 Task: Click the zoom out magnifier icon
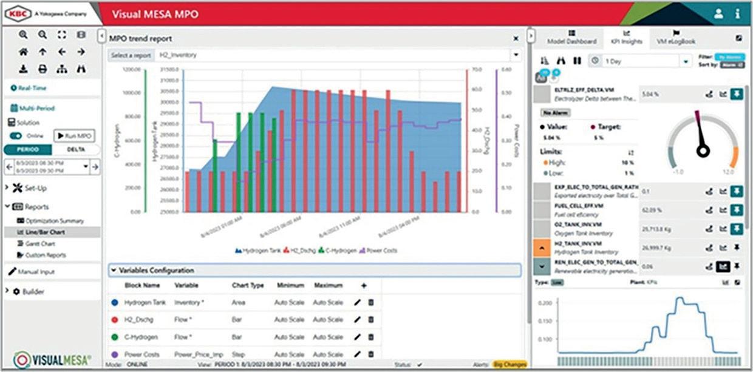(x=43, y=35)
